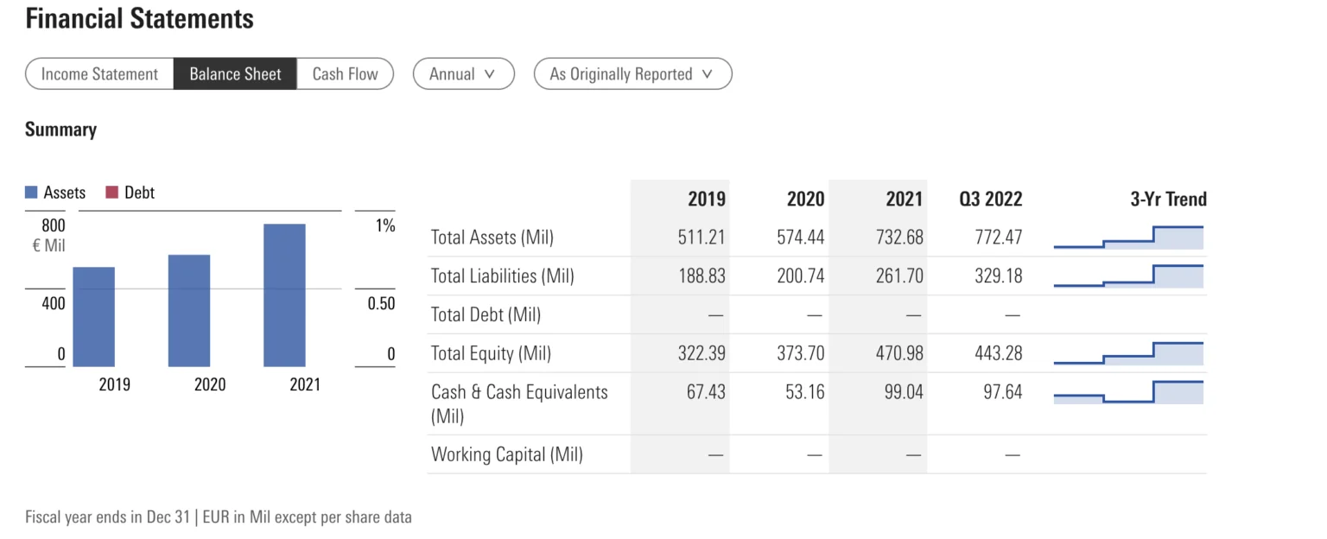This screenshot has width=1327, height=539.
Task: Click the red Debt legend swatch
Action: 111,193
